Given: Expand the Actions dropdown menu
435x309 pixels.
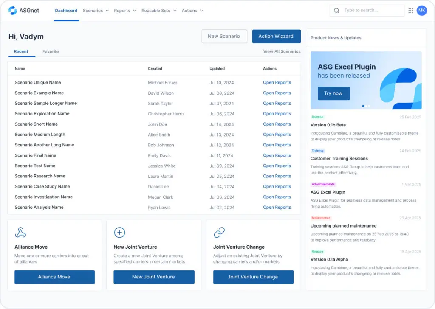Looking at the screenshot, I should tap(192, 10).
